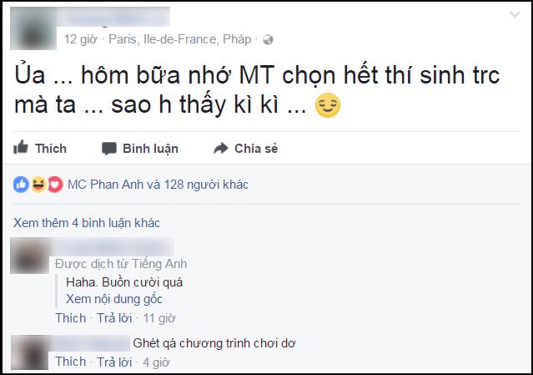The width and height of the screenshot is (533, 375).
Task: Reply to the 'Ghét qá chương trình' comment
Action: (115, 362)
